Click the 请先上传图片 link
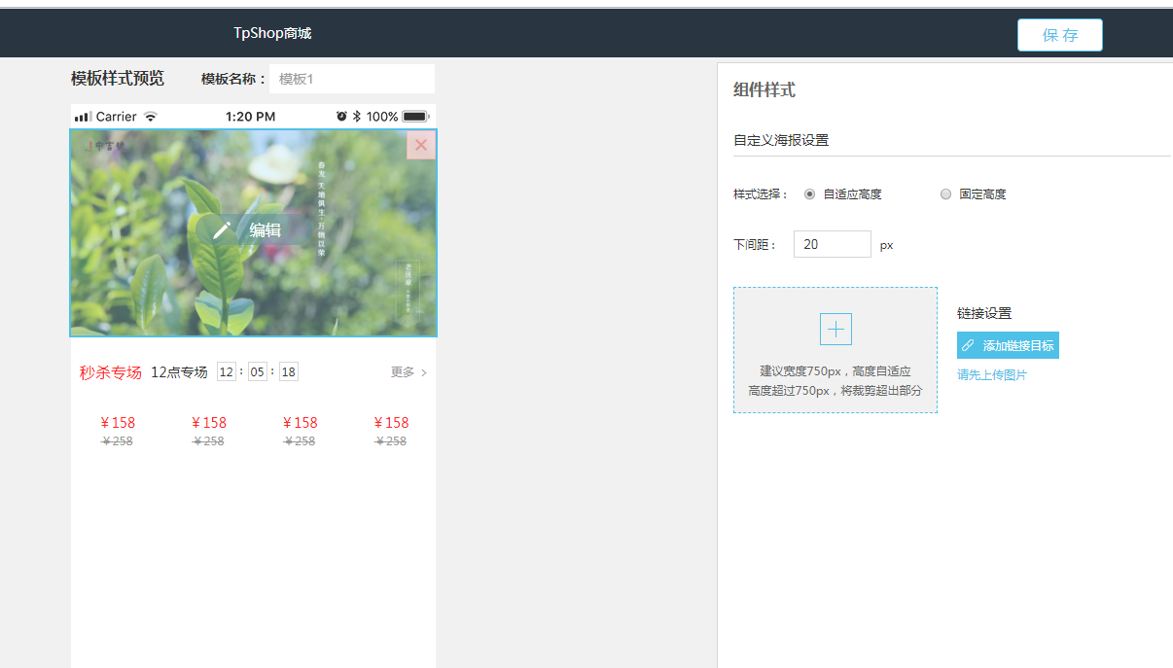The image size is (1173, 668). pos(991,375)
